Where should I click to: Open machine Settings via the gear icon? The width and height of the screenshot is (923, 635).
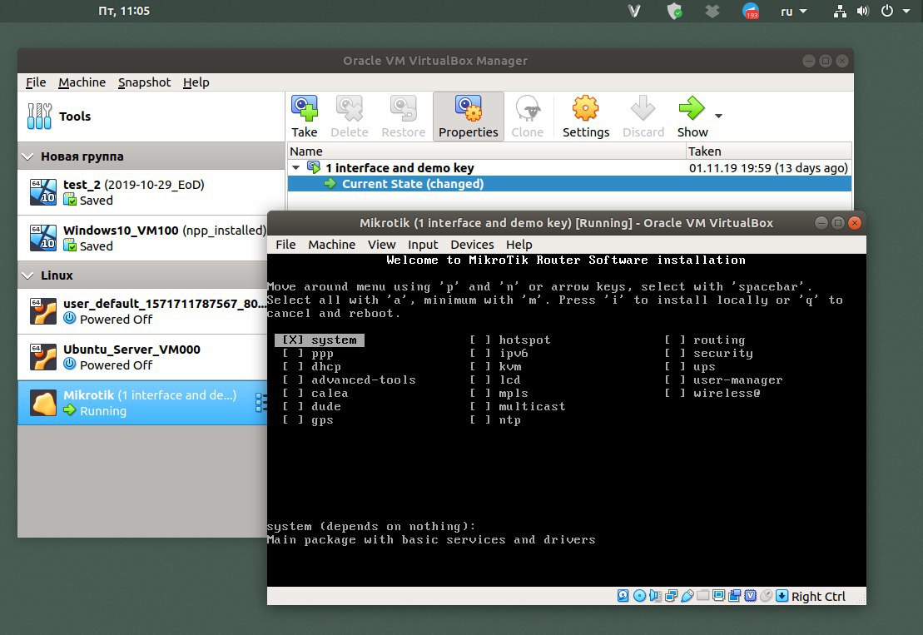586,108
